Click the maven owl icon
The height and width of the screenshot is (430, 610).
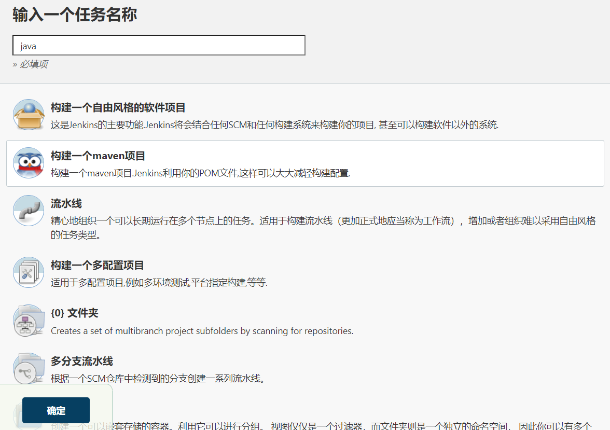point(29,163)
